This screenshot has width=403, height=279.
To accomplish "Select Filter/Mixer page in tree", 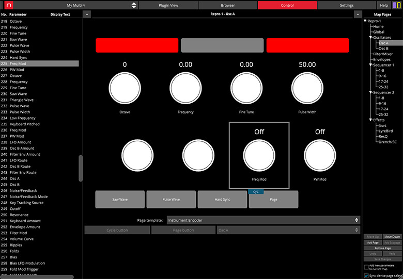I will (x=383, y=54).
